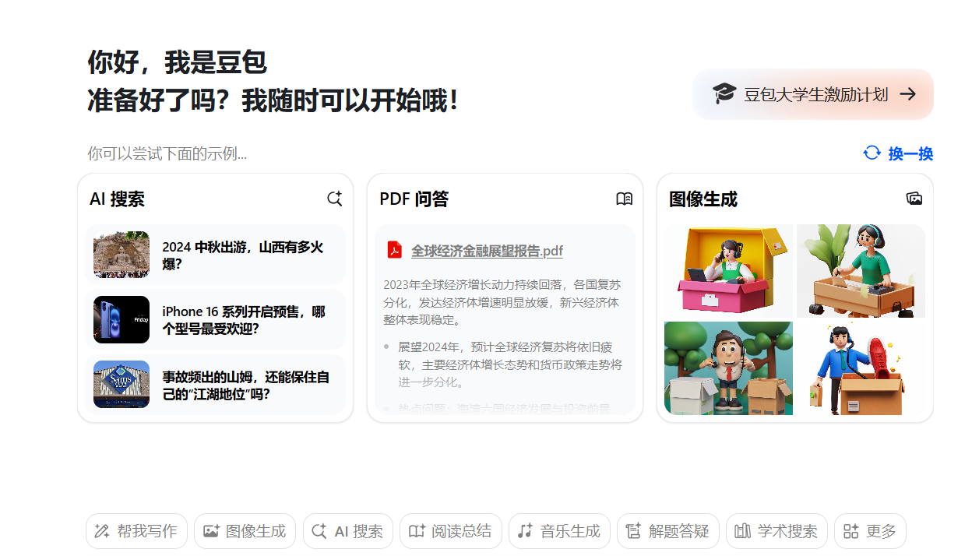Image resolution: width=979 pixels, height=556 pixels.
Task: Click the books icon beside 学术搜索
Action: (x=742, y=531)
